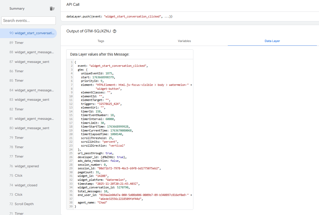
Task: Select event 72 Scroll Depth
Action: [28, 204]
